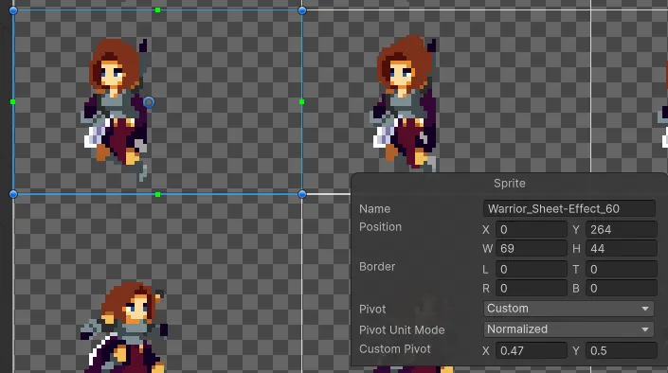This screenshot has height=373, width=668.
Task: Click the Width field showing 69
Action: pyautogui.click(x=532, y=248)
